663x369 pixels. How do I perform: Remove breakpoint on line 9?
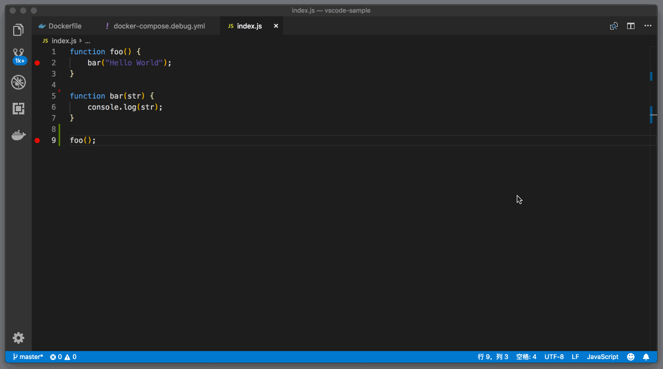point(37,140)
